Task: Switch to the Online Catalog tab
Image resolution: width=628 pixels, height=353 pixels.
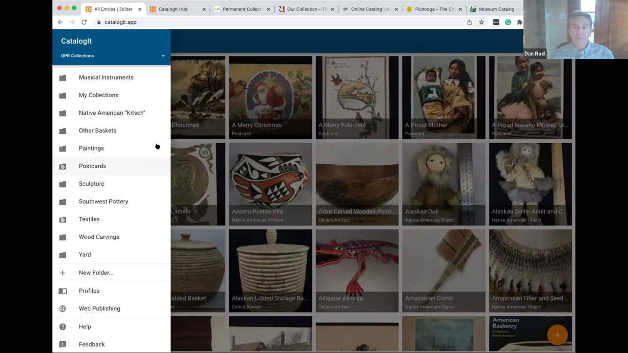Action: (x=370, y=9)
